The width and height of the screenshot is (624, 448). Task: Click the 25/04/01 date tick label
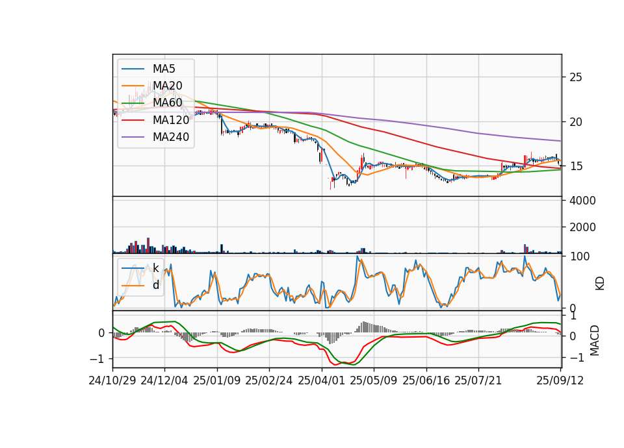click(x=321, y=380)
